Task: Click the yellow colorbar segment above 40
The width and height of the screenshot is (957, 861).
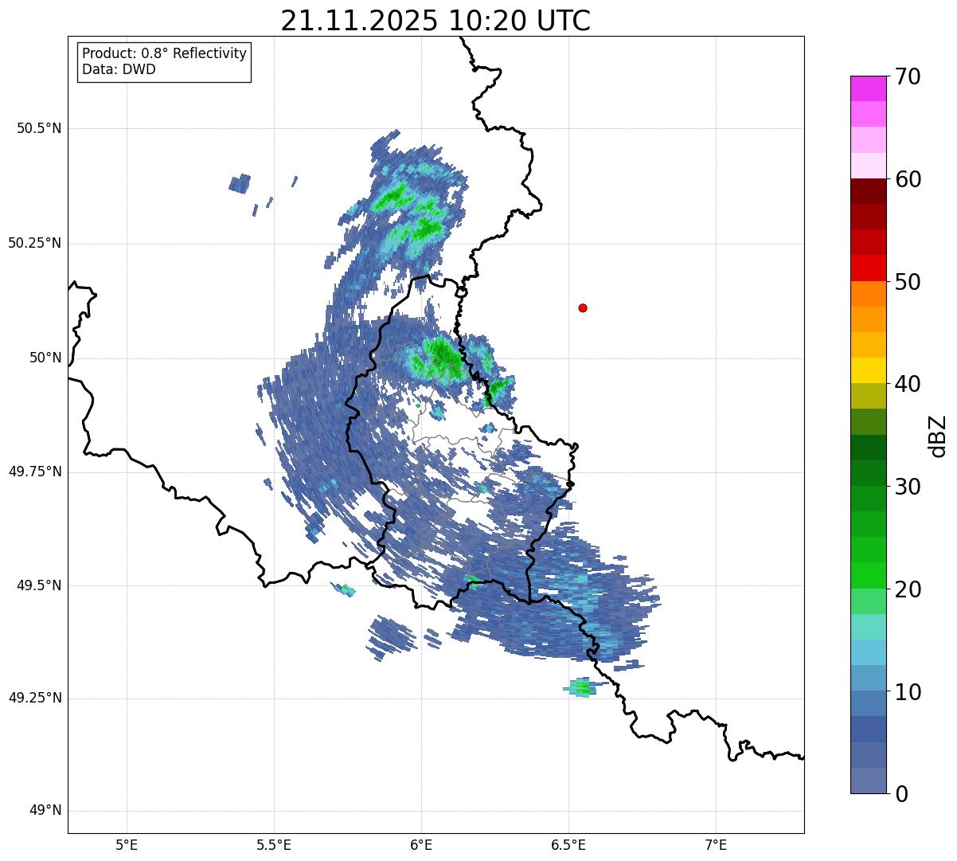Action: (x=868, y=370)
